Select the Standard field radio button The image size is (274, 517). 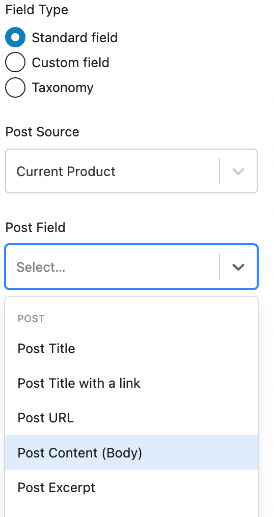(x=15, y=37)
